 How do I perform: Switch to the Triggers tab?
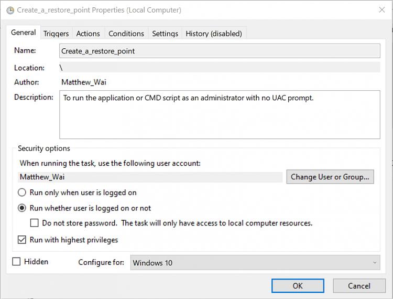[x=56, y=34]
